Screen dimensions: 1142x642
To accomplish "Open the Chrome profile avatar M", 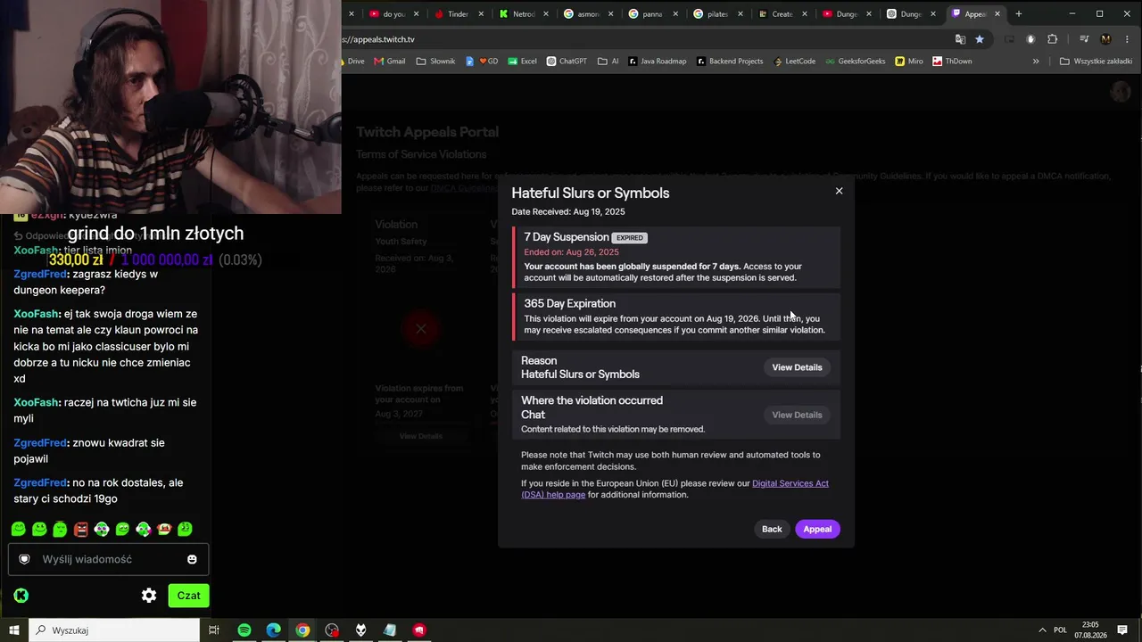I will (x=1106, y=39).
